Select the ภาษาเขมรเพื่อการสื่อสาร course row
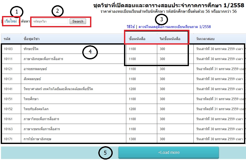Image resolution: width=246 pixels, height=160 pixels. (x=42, y=129)
